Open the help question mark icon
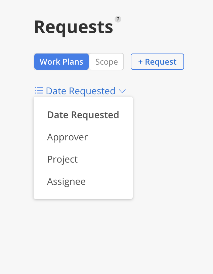 coord(118,19)
